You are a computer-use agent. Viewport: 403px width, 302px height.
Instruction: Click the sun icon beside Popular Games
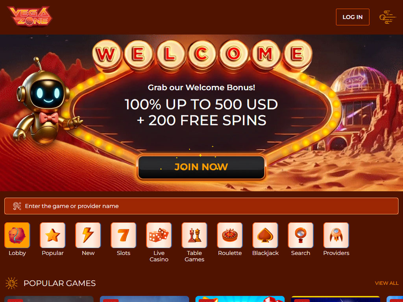coord(11,283)
